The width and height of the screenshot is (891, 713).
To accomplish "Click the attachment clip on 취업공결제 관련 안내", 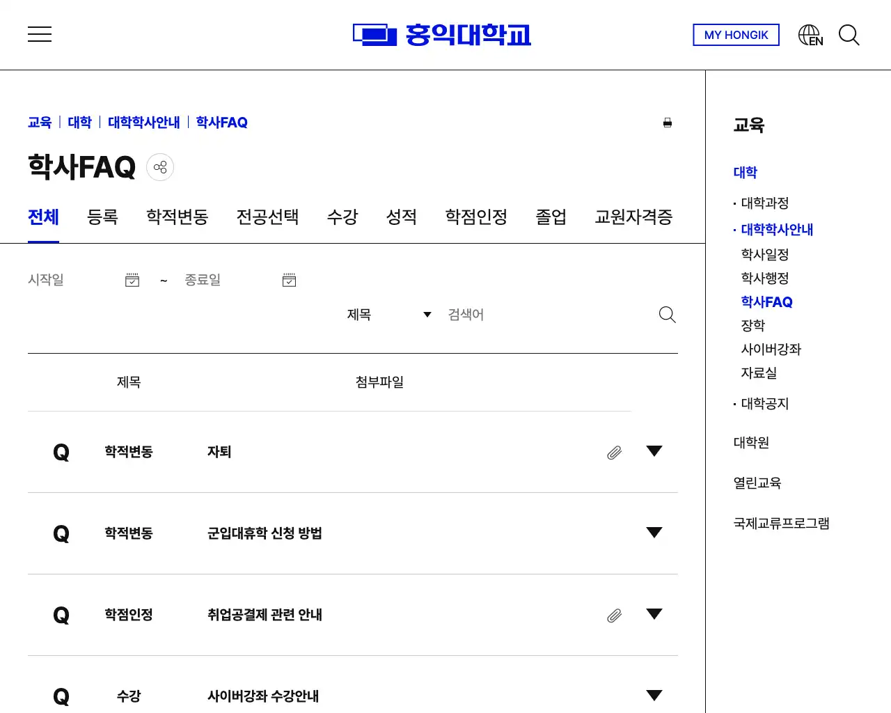I will tap(614, 616).
